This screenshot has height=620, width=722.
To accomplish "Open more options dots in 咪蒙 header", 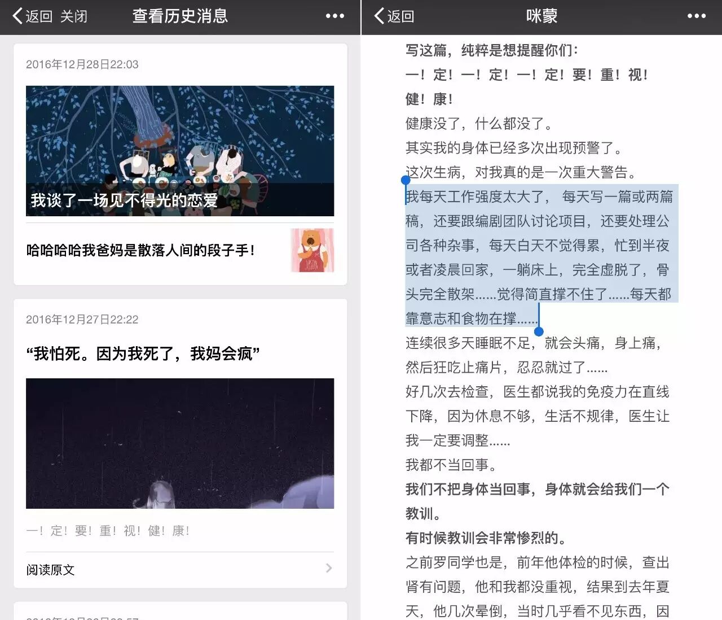I will (696, 16).
